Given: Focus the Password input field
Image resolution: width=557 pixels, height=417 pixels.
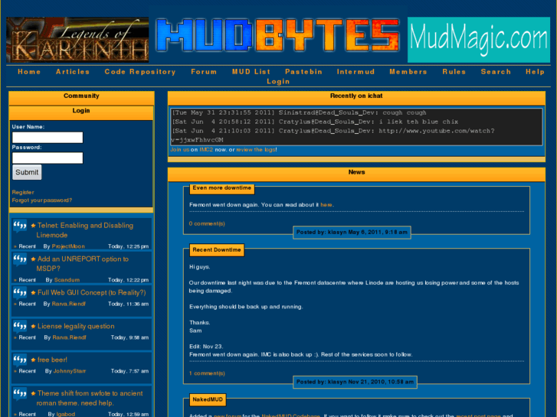Looking at the screenshot, I should click(x=48, y=158).
